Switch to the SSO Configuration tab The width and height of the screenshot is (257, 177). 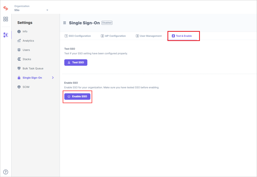pos(78,36)
